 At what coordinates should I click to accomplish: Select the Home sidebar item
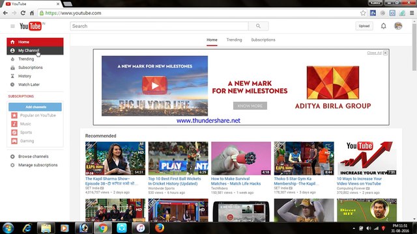35,42
